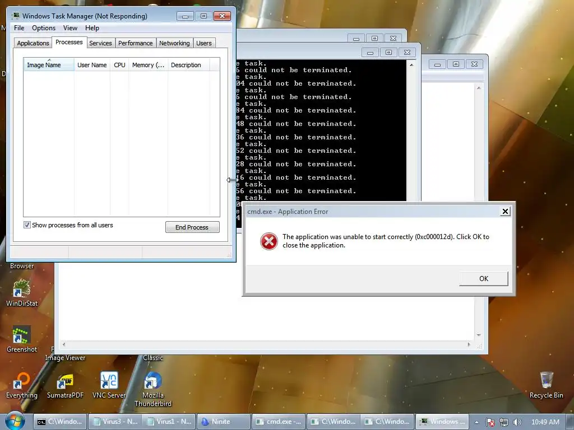Close the cmd.exe Application Error dialog
Image resolution: width=574 pixels, height=430 pixels.
coord(505,211)
